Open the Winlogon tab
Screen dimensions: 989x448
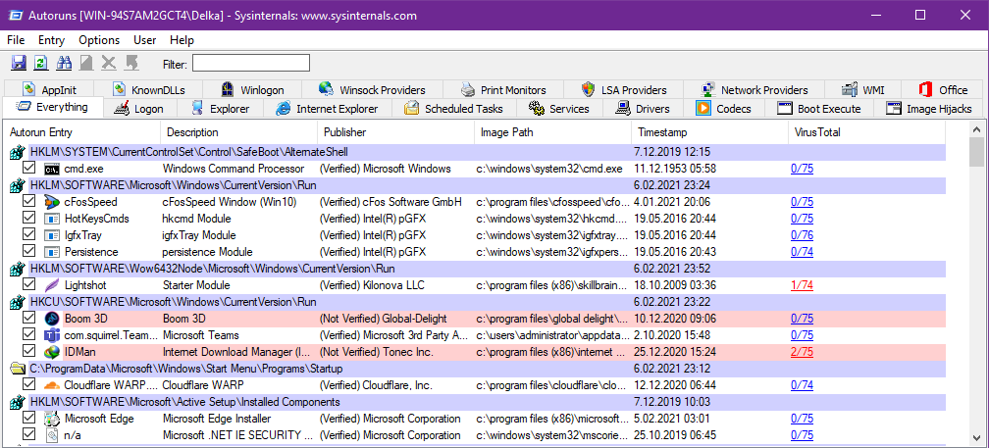point(253,89)
